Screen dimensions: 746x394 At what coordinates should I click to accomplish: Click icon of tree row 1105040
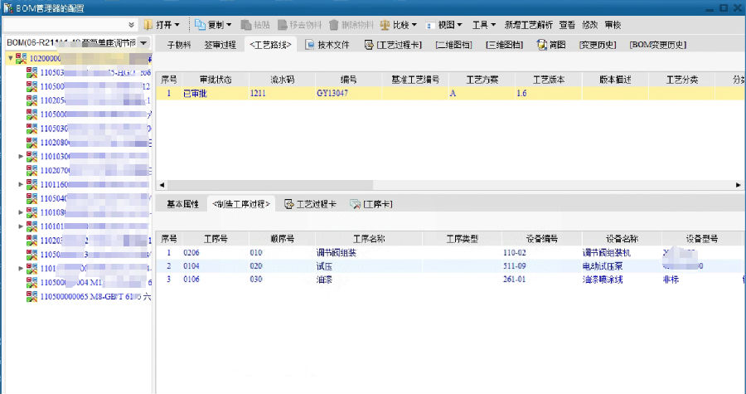point(31,198)
